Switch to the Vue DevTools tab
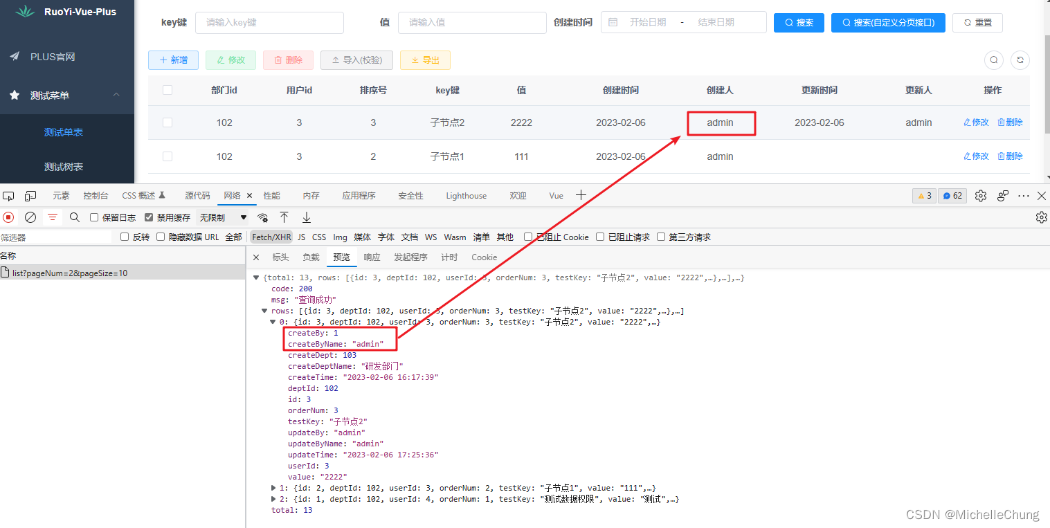1050x528 pixels. click(556, 196)
